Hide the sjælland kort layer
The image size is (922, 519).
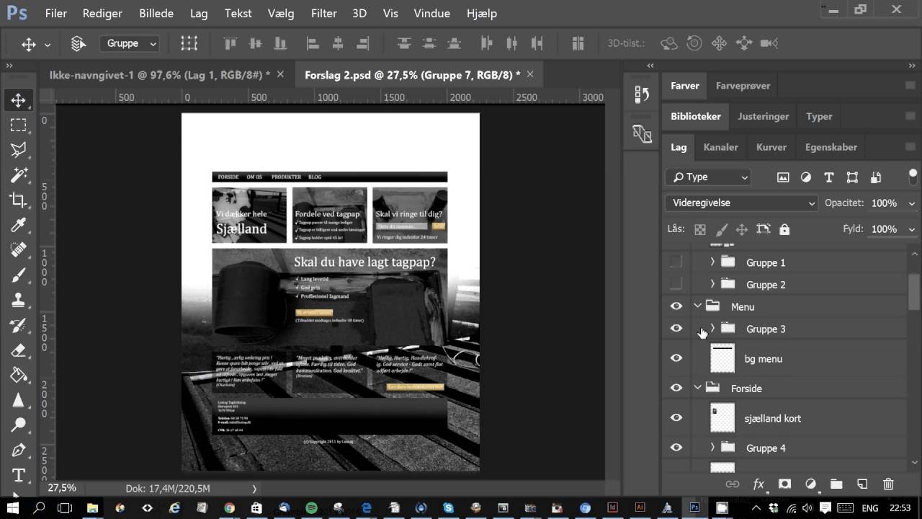coord(676,417)
